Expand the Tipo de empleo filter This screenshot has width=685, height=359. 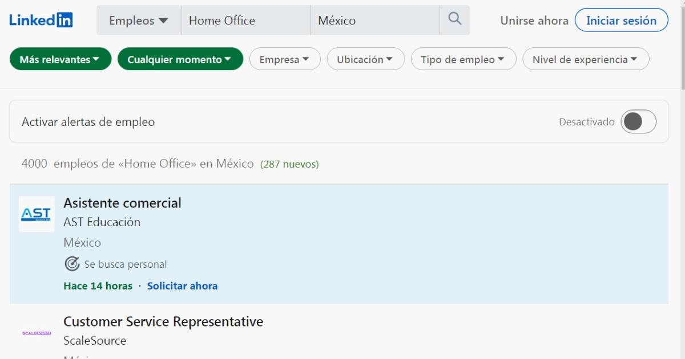coord(464,59)
